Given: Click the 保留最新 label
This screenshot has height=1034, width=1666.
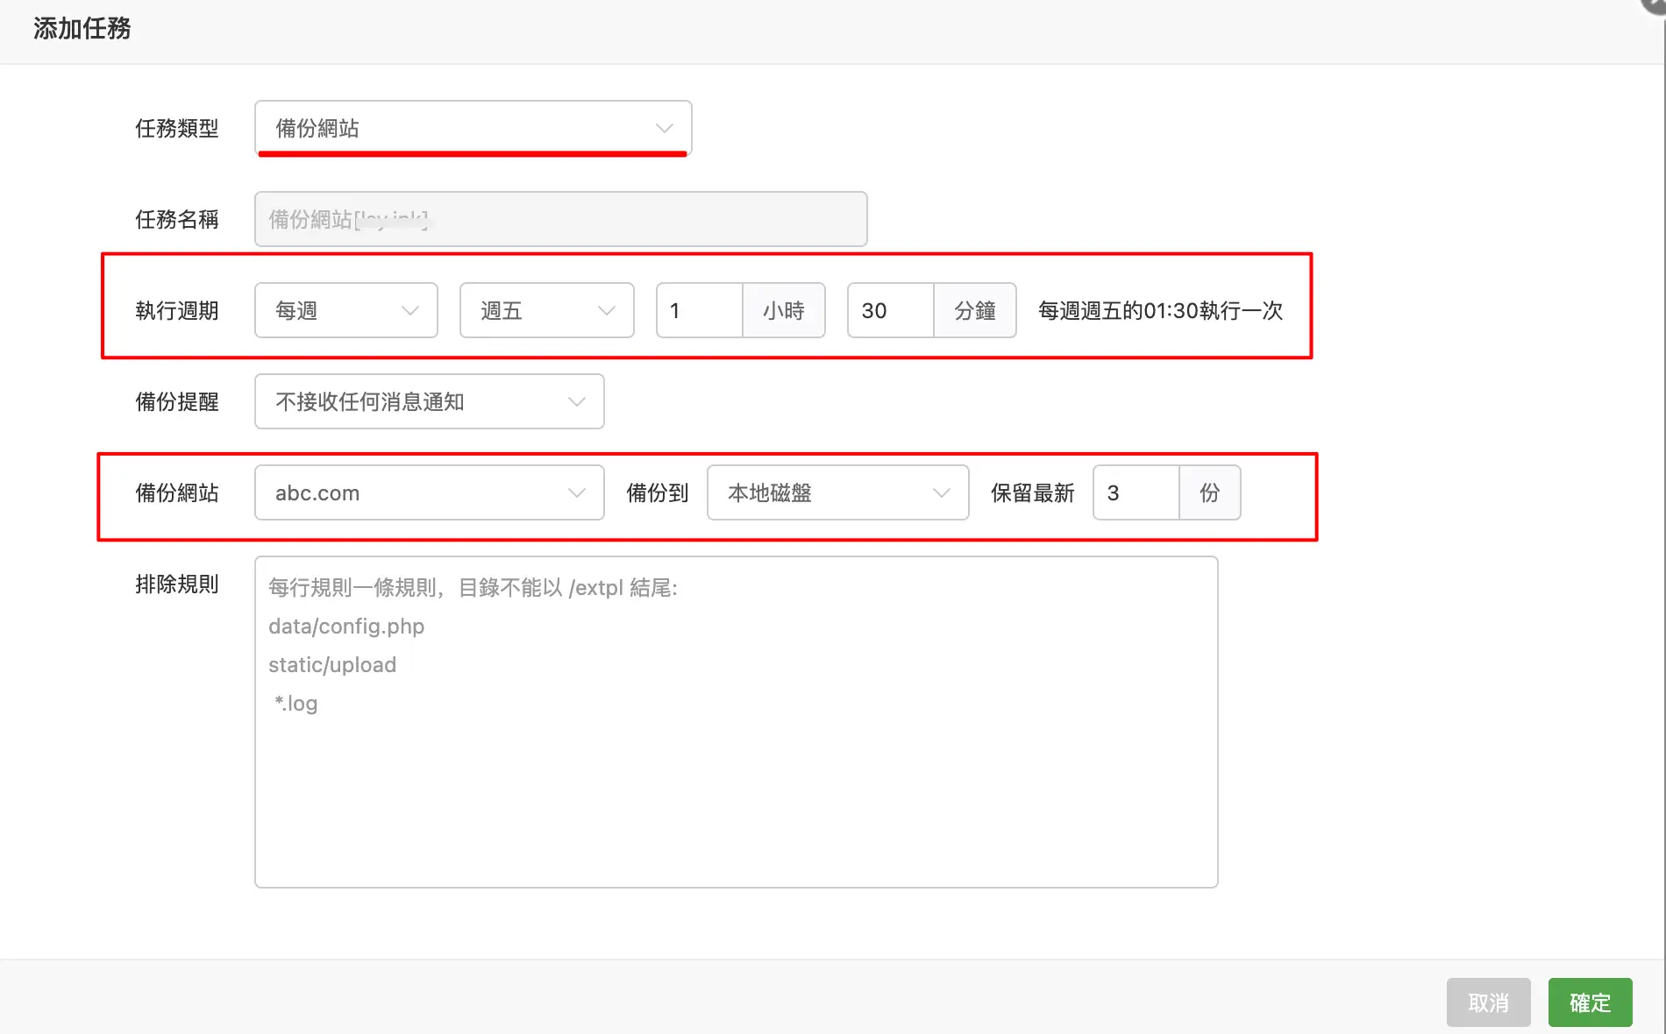Looking at the screenshot, I should [1032, 492].
